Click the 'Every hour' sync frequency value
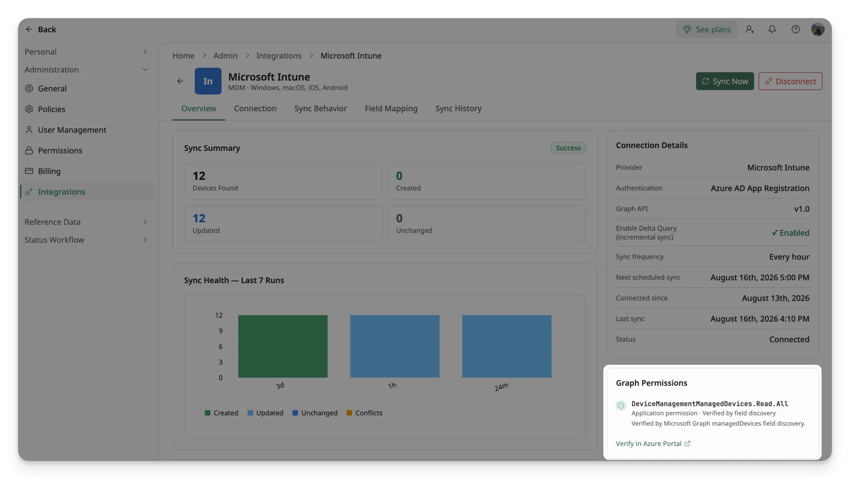The width and height of the screenshot is (850, 479). coord(789,257)
